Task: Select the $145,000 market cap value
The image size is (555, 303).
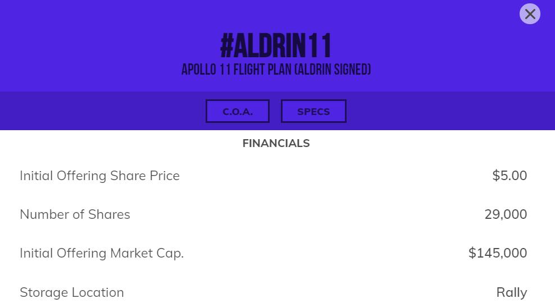Action: 498,253
